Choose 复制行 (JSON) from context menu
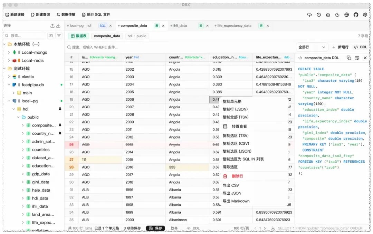The width and height of the screenshot is (373, 234). tap(254, 109)
